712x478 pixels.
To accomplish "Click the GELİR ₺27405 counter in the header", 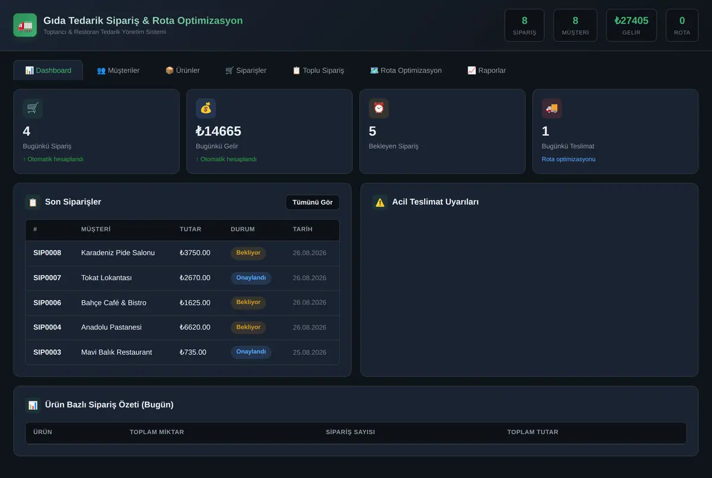I will point(631,26).
